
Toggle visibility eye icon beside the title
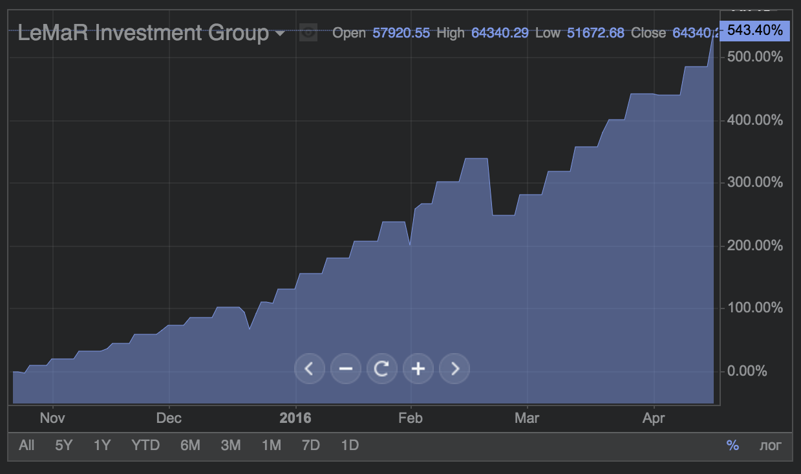pyautogui.click(x=308, y=32)
